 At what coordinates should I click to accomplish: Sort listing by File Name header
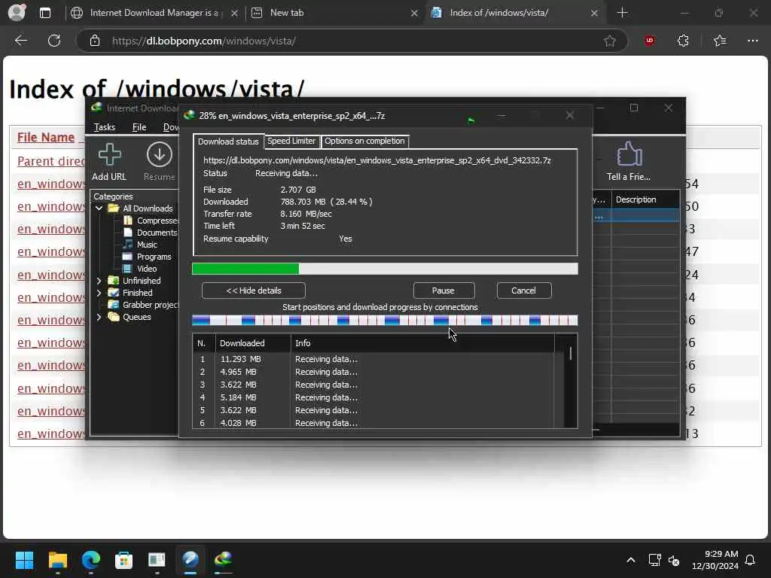pyautogui.click(x=46, y=137)
